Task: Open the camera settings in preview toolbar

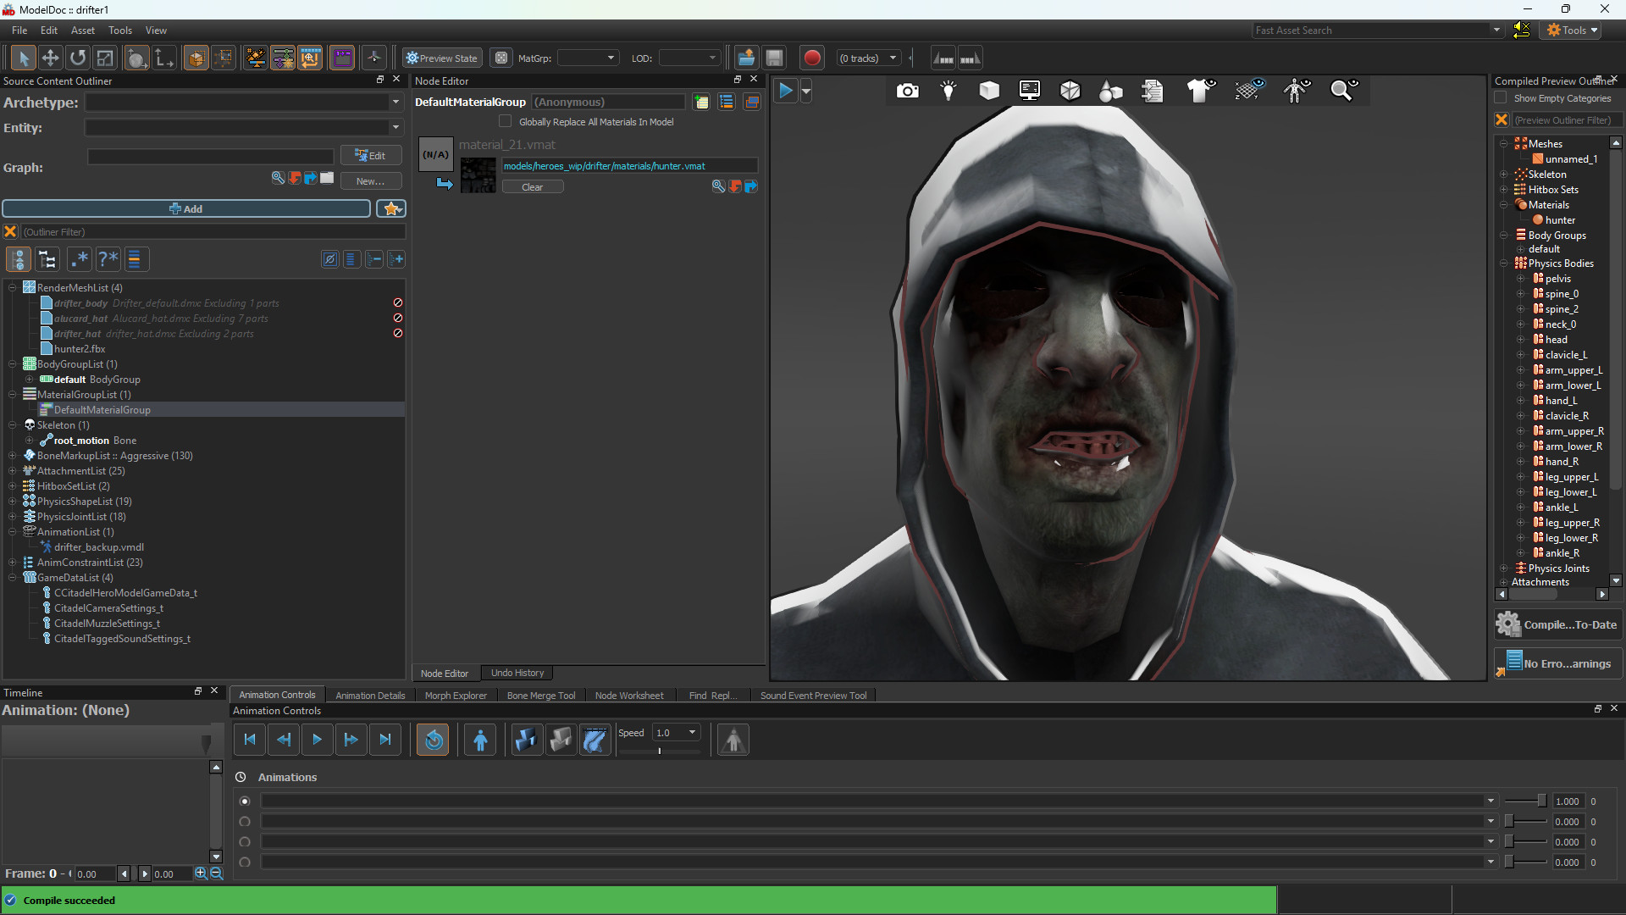Action: click(907, 91)
